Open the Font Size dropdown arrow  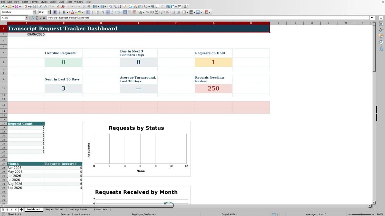(49, 12)
